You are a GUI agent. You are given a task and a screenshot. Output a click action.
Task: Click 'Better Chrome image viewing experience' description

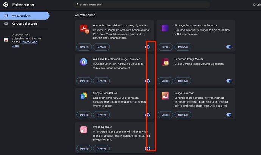tap(199, 64)
